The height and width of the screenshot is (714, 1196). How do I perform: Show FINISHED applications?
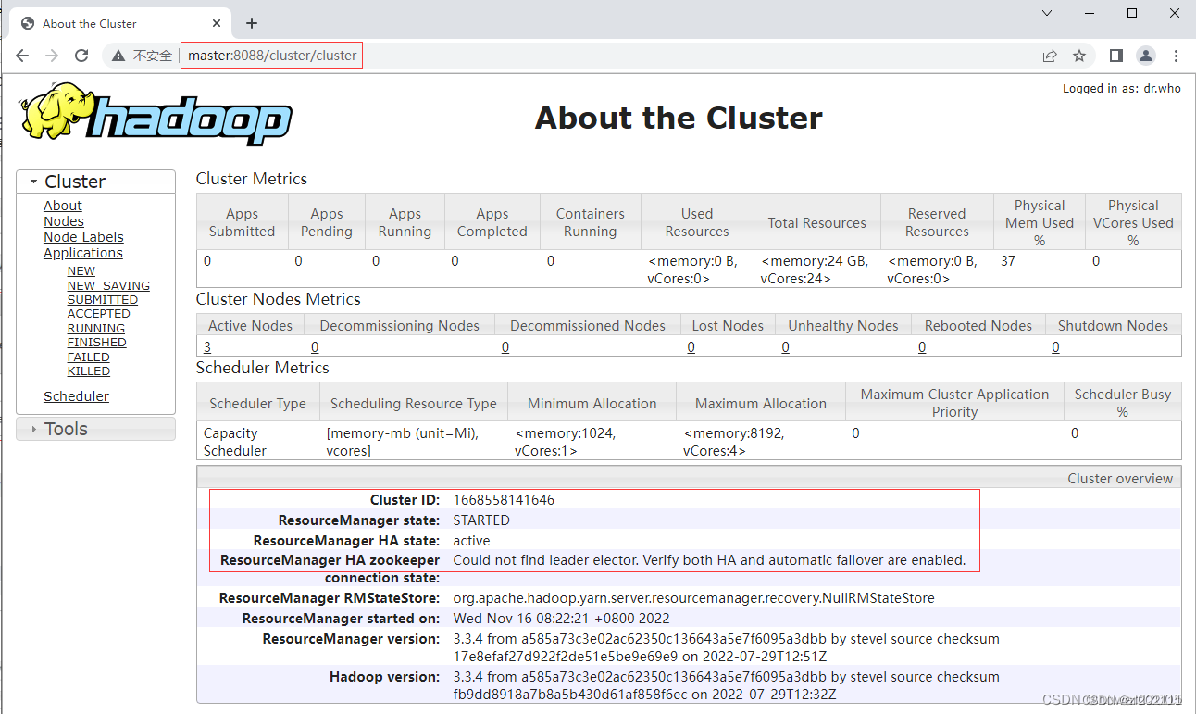click(x=97, y=343)
